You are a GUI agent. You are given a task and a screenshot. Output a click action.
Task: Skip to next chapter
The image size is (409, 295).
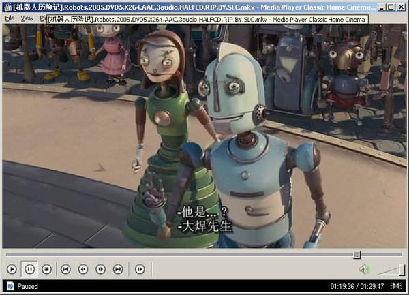click(x=118, y=269)
